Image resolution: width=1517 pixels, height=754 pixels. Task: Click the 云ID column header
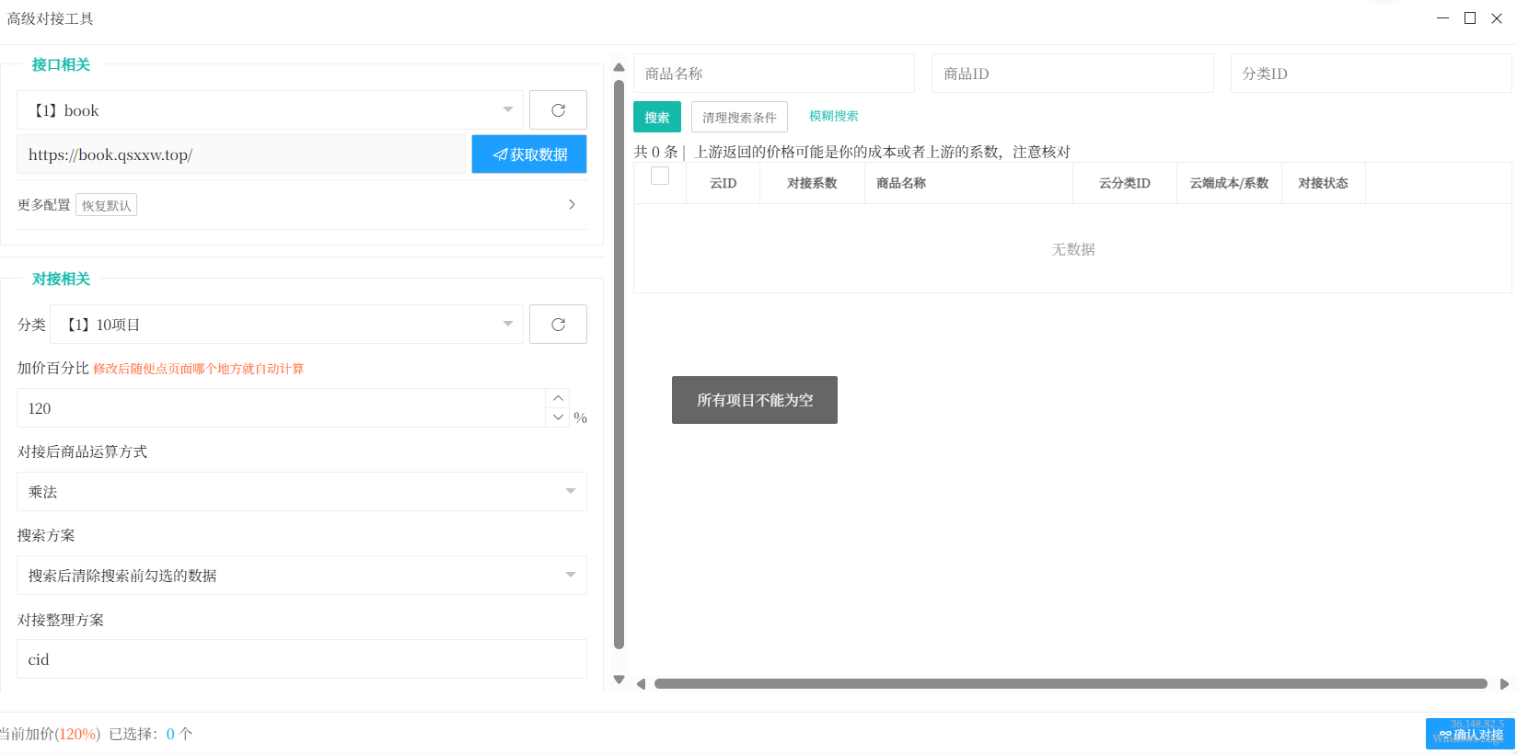point(724,183)
